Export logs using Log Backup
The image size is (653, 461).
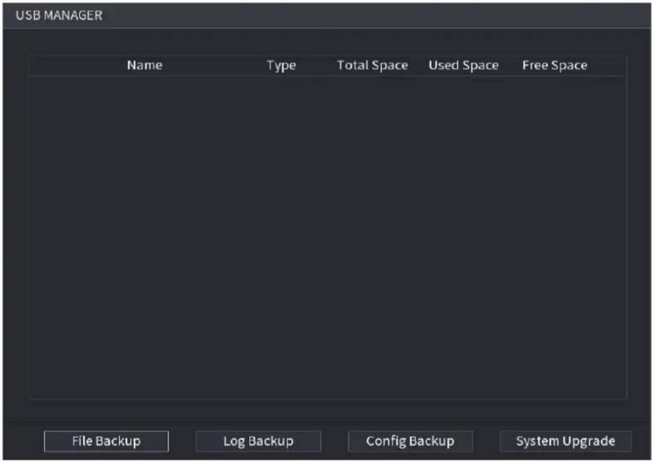pos(258,441)
